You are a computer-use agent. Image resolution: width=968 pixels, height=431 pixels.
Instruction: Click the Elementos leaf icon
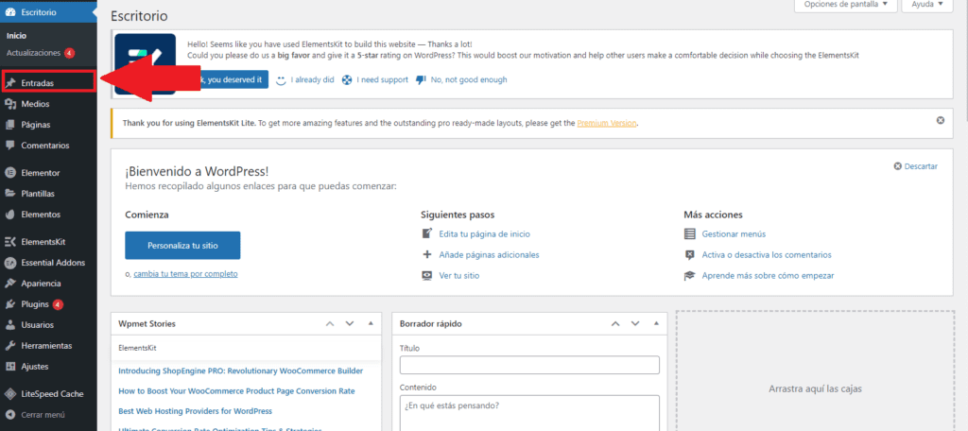tap(9, 215)
